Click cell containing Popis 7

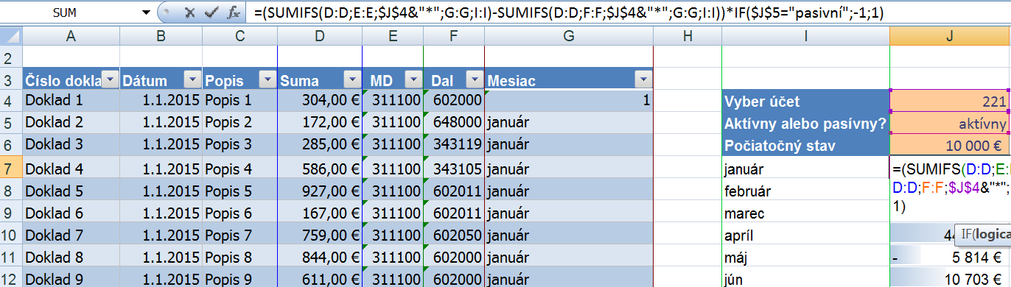pyautogui.click(x=239, y=235)
